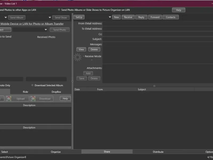The image size is (213, 160).
Task: Open the Select bottom tab
Action: coord(5,152)
